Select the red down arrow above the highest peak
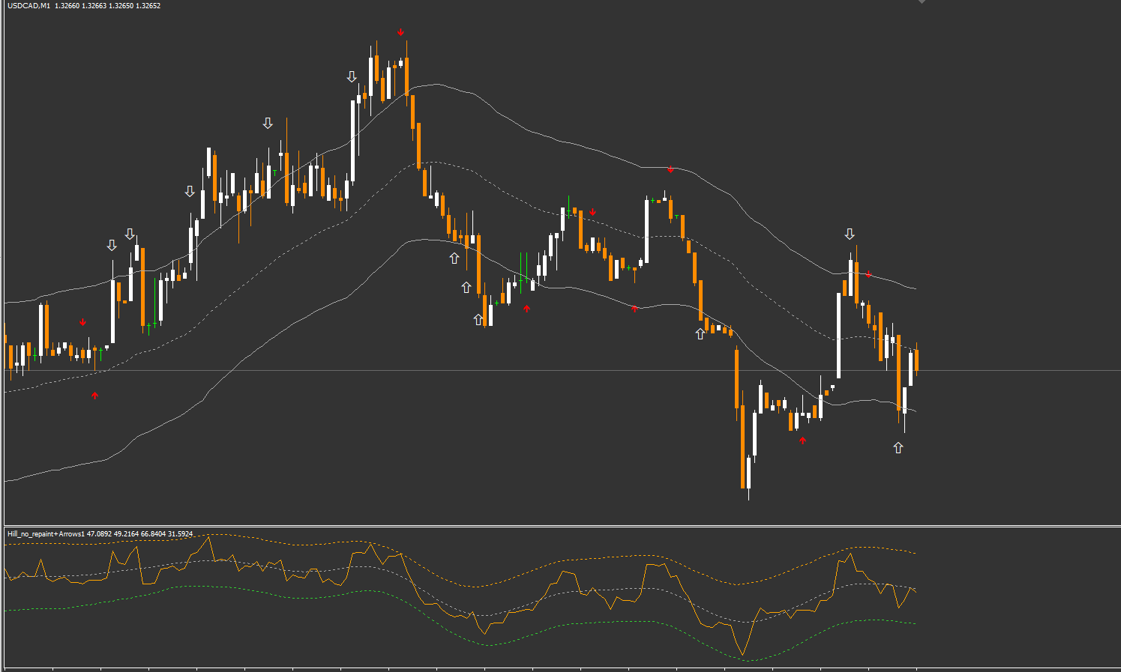This screenshot has height=672, width=1121. coord(401,32)
